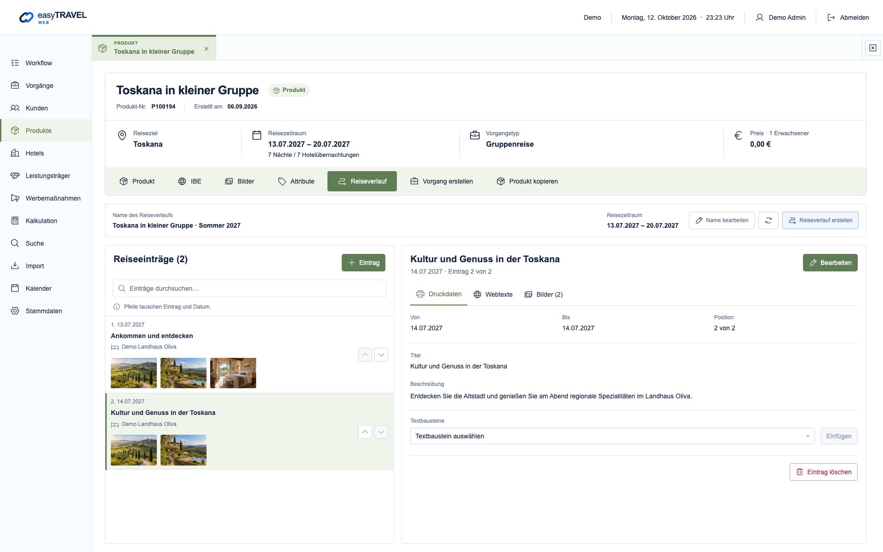Switch to the IBE tab
The width and height of the screenshot is (883, 552).
point(189,181)
